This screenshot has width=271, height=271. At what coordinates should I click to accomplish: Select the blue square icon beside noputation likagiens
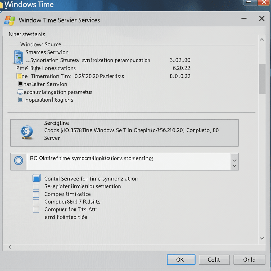[21, 100]
